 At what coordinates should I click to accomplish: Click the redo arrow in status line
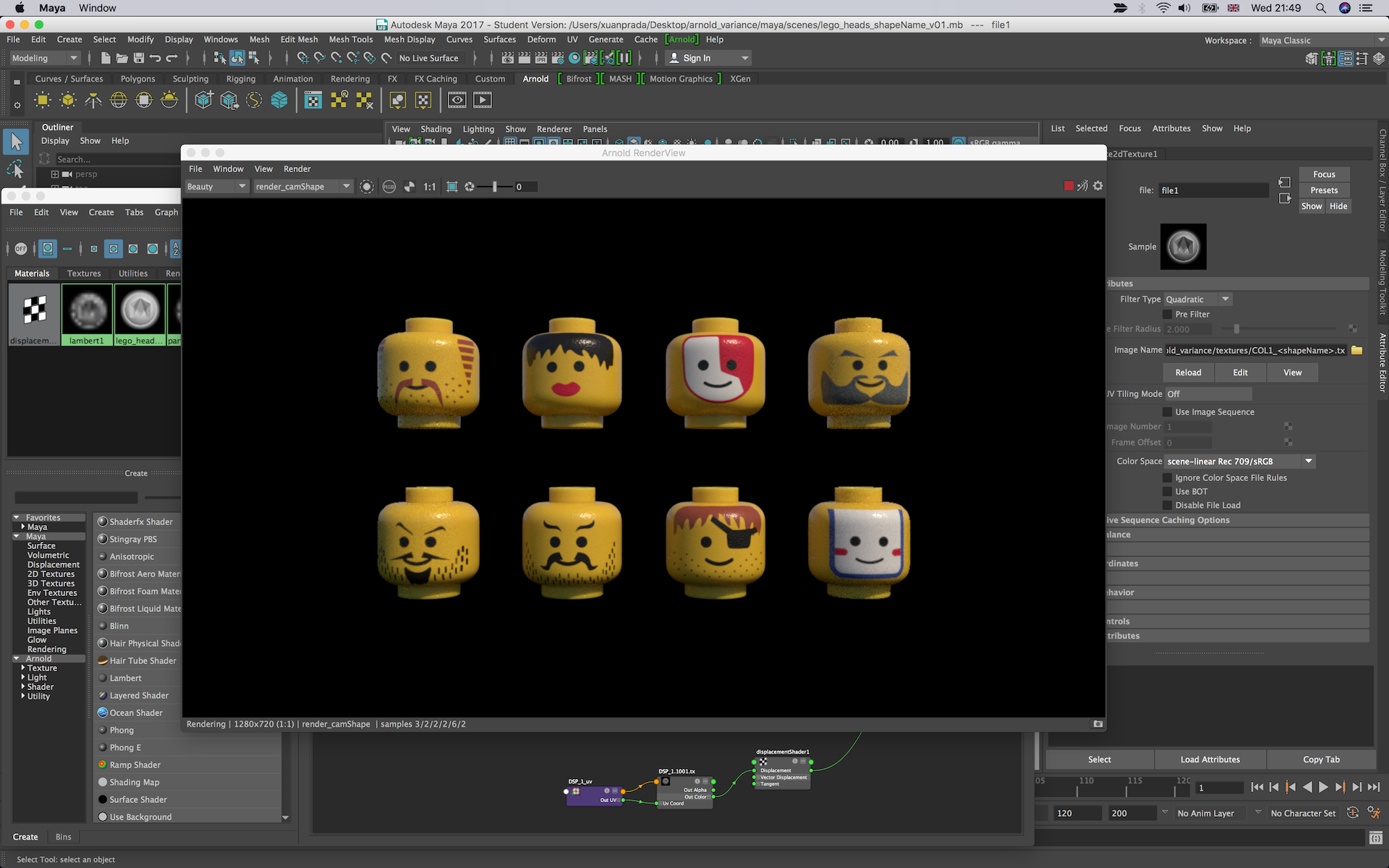pyautogui.click(x=171, y=58)
